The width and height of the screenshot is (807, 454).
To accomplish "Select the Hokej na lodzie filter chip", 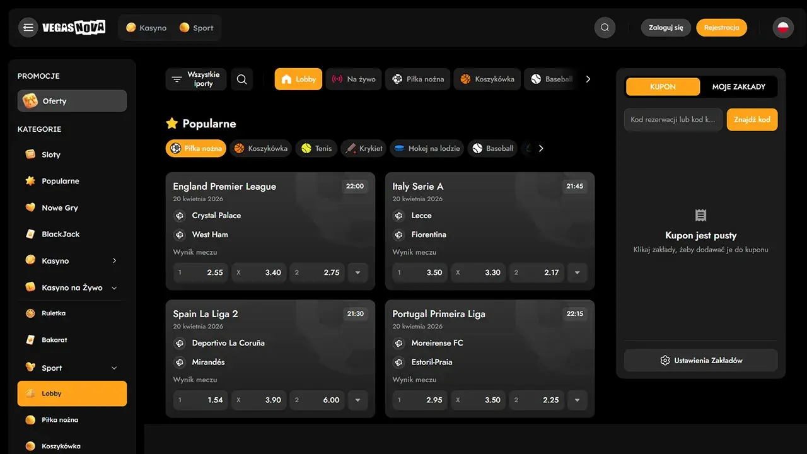I will pyautogui.click(x=427, y=149).
